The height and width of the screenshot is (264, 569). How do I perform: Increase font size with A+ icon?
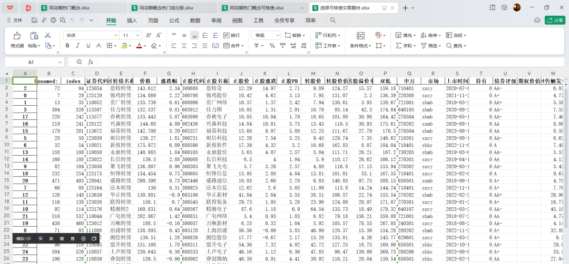point(149,35)
